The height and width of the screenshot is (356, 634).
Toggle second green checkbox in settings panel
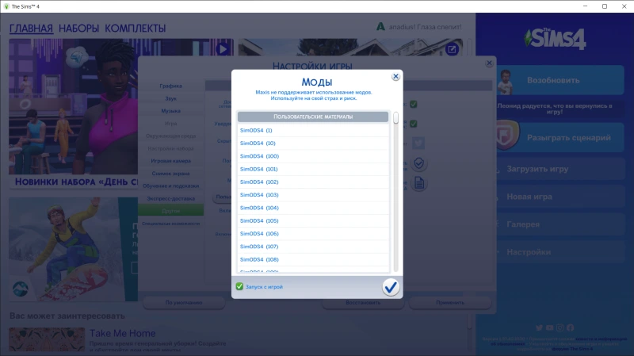tap(413, 124)
